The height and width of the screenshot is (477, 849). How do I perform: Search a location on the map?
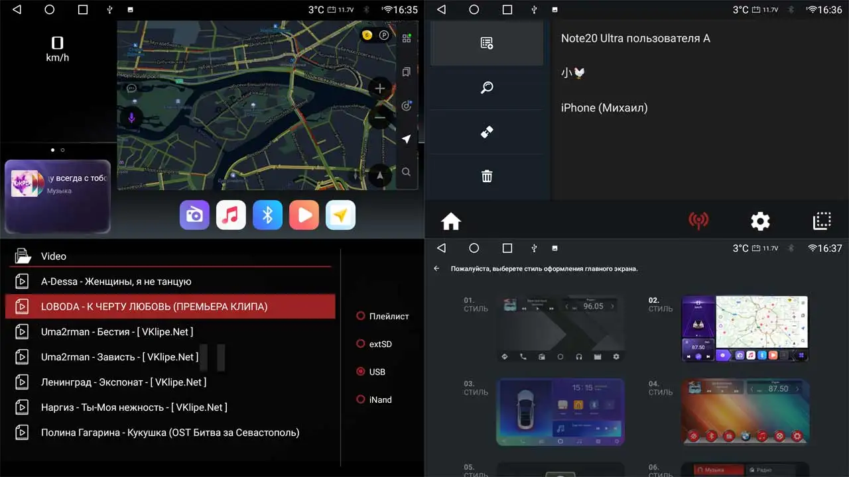406,172
